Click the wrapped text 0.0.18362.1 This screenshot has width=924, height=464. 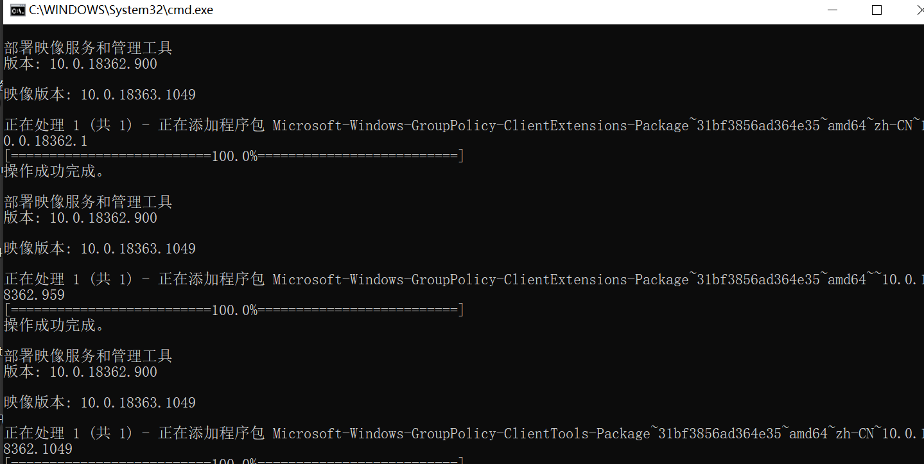46,141
